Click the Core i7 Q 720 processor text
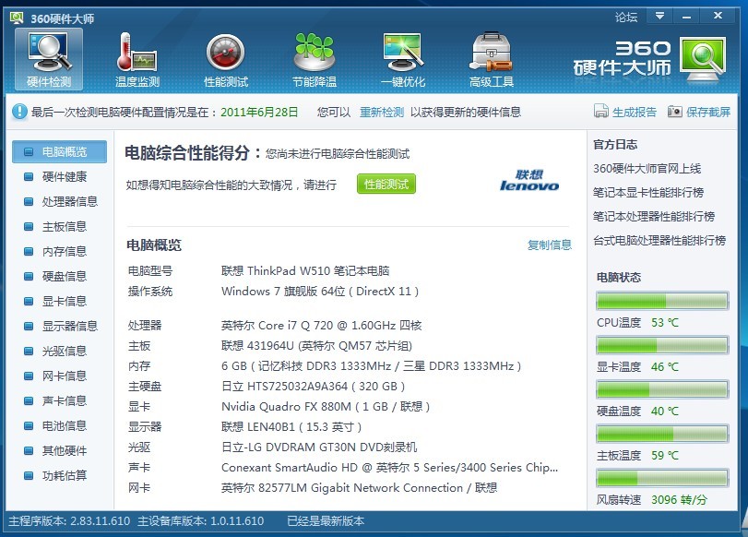 click(x=322, y=326)
